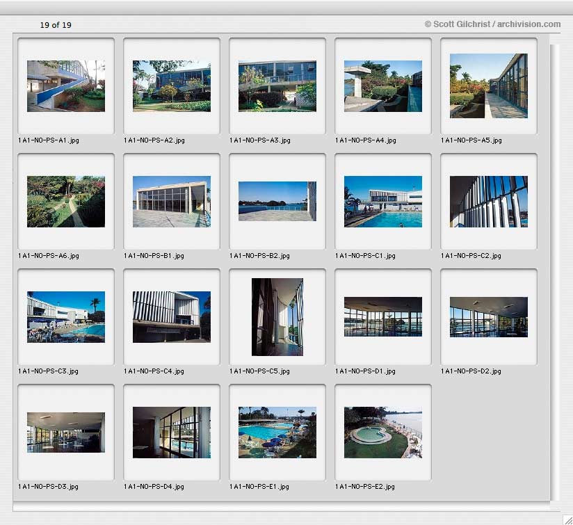Open the 1A1-NO-PS-B1.jpg glass pavilion thumbnail

(x=171, y=202)
